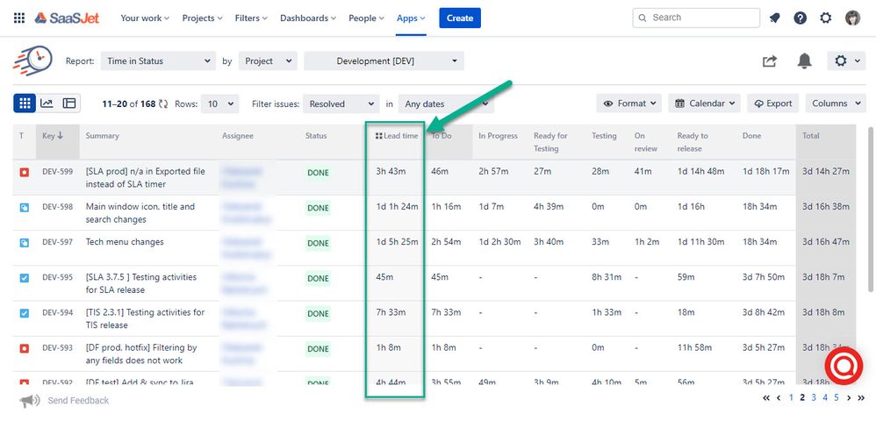Click the Total column header

826,142
